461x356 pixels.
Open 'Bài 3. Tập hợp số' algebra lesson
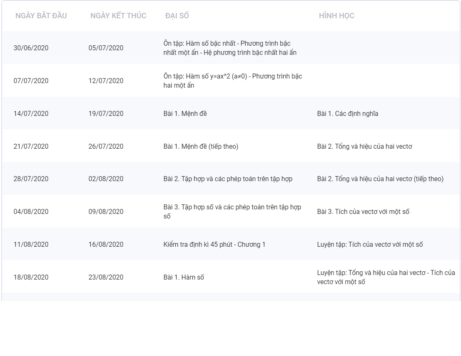pos(232,211)
